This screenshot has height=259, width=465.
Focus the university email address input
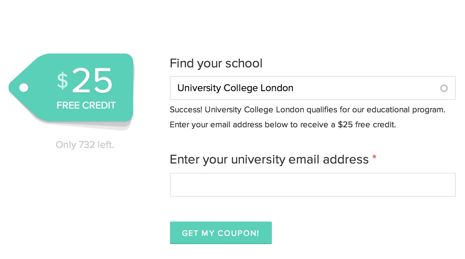point(312,185)
